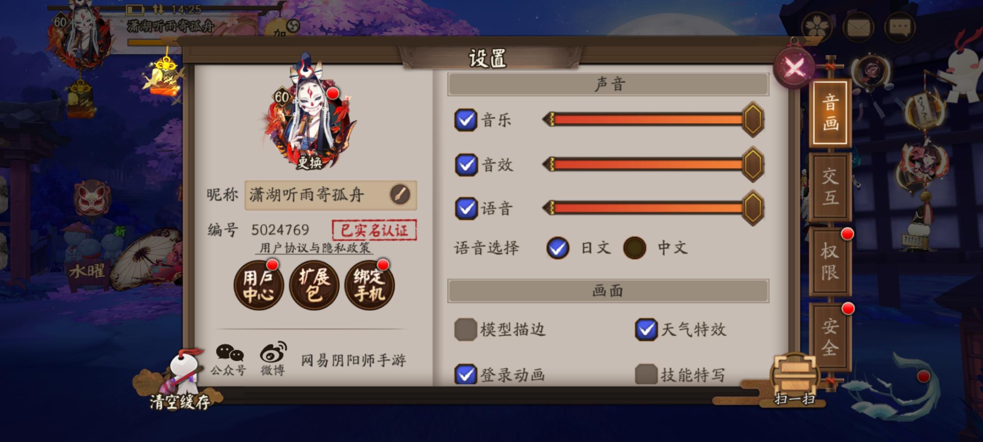This screenshot has width=983, height=442.
Task: Switch to the 权限 tab
Action: pyautogui.click(x=830, y=262)
